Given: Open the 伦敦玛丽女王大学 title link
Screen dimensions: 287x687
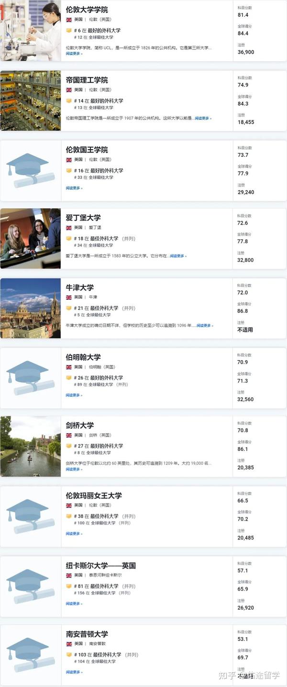Looking at the screenshot, I should coord(94,496).
